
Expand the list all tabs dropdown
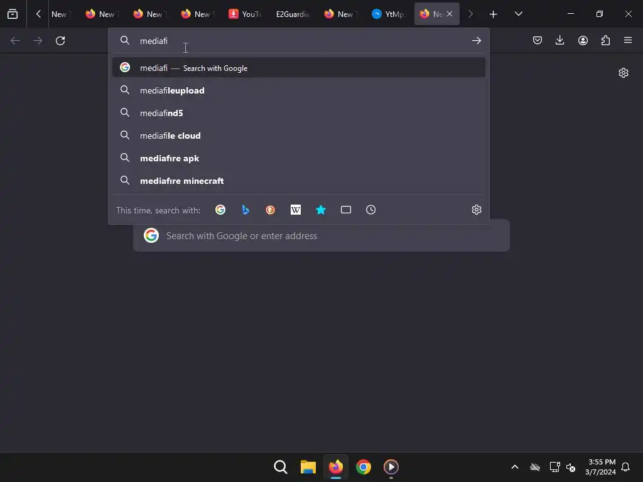click(518, 14)
